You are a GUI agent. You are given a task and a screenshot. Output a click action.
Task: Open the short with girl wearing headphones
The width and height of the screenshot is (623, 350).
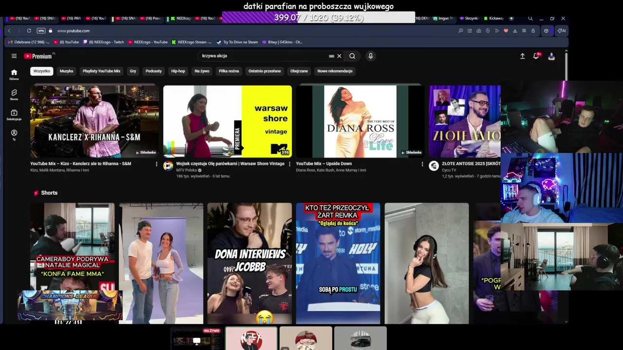[x=426, y=263]
